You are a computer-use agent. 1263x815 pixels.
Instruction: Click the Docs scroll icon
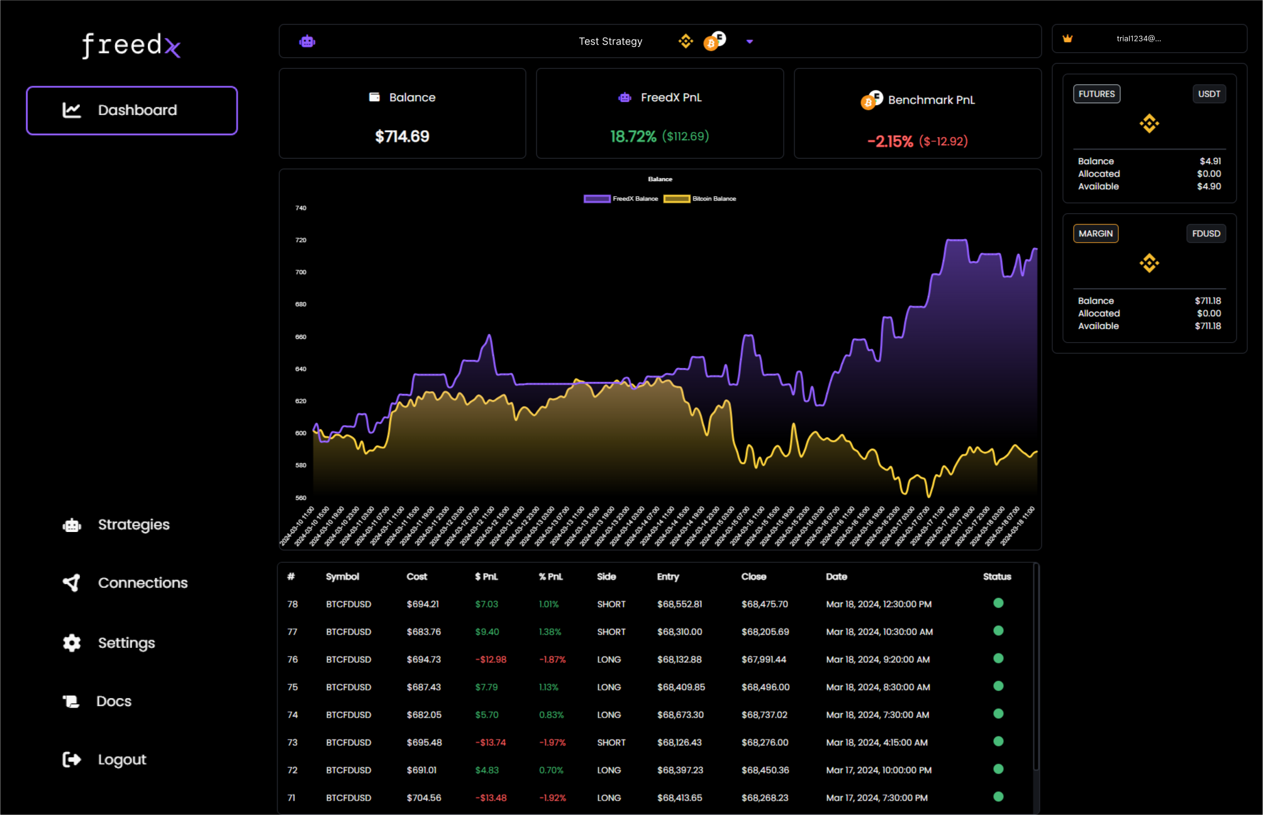pos(71,701)
